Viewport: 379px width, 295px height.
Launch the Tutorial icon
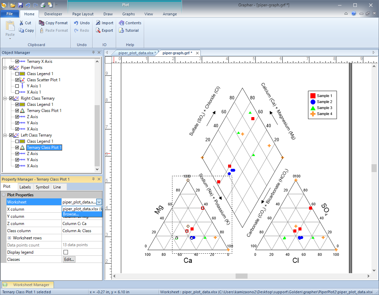click(121, 30)
